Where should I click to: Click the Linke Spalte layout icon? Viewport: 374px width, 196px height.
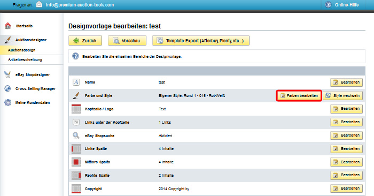[x=76, y=149]
